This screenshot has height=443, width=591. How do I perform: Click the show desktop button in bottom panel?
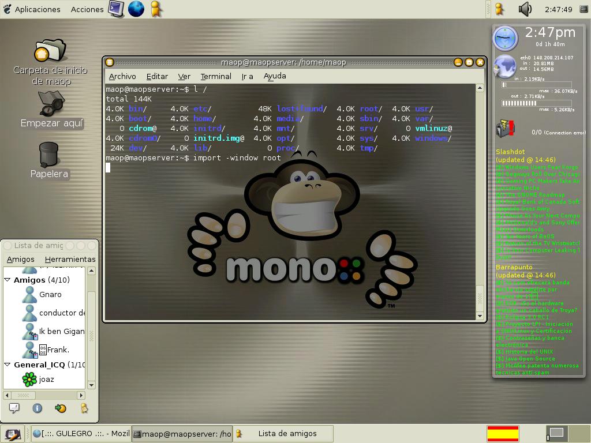coord(13,434)
